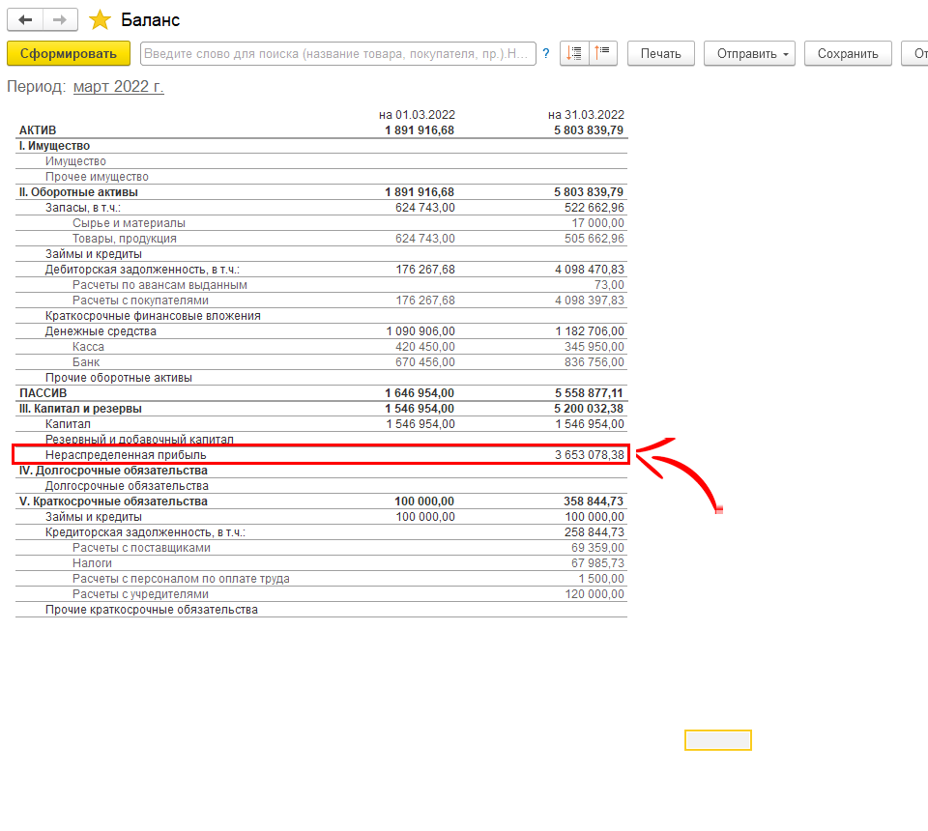Click the empty yellow-bordered box

point(717,740)
